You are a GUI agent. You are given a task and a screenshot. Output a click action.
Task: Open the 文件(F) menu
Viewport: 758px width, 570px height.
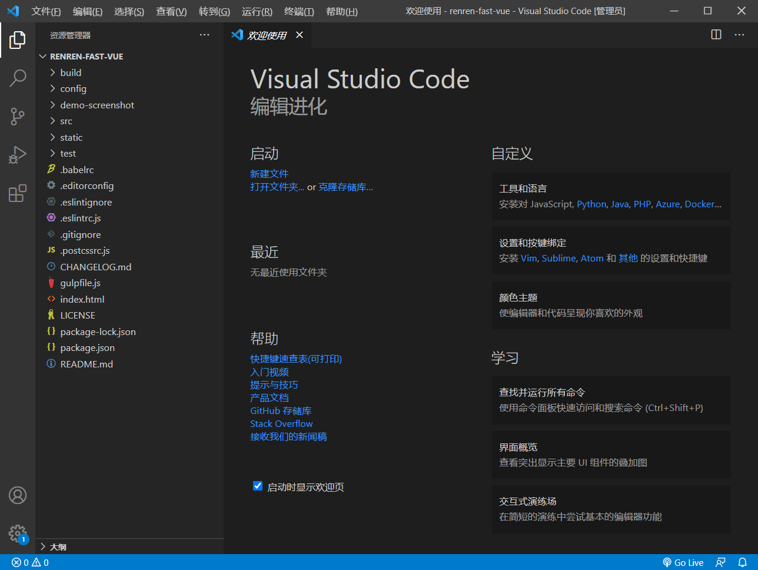46,11
